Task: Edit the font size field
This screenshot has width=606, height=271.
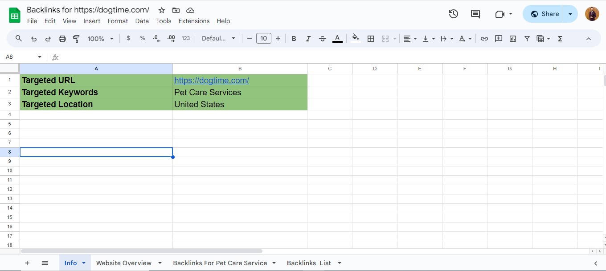Action: coord(264,39)
